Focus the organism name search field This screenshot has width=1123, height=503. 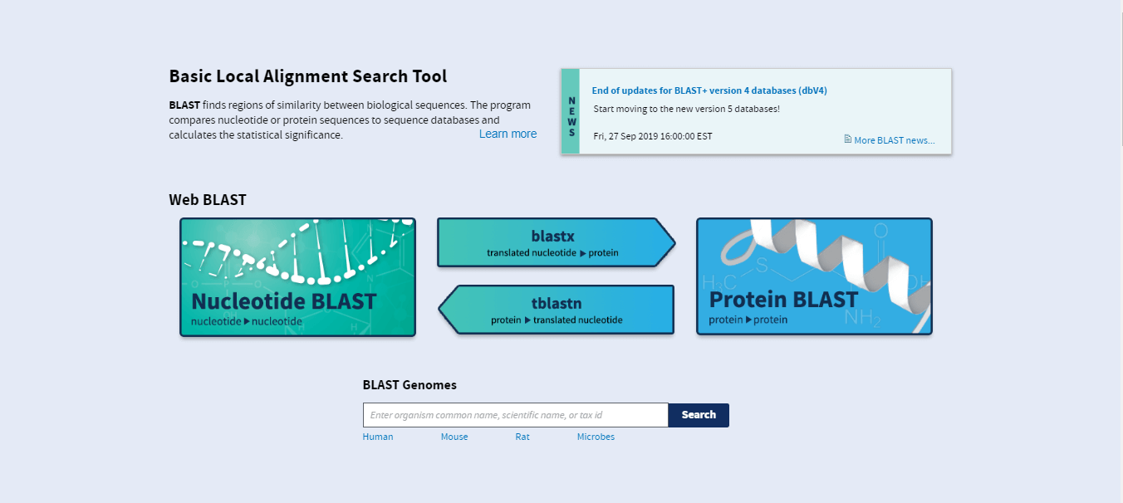(515, 415)
